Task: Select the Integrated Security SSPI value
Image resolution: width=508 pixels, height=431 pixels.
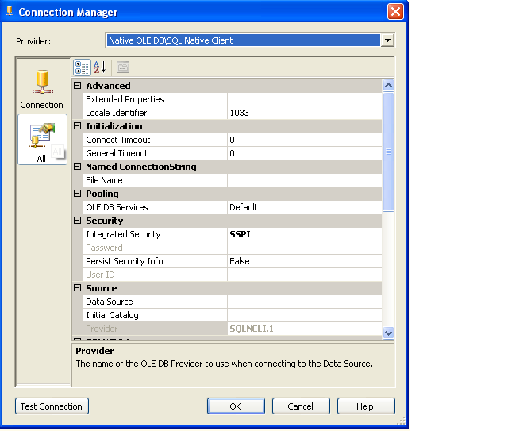Action: 305,234
